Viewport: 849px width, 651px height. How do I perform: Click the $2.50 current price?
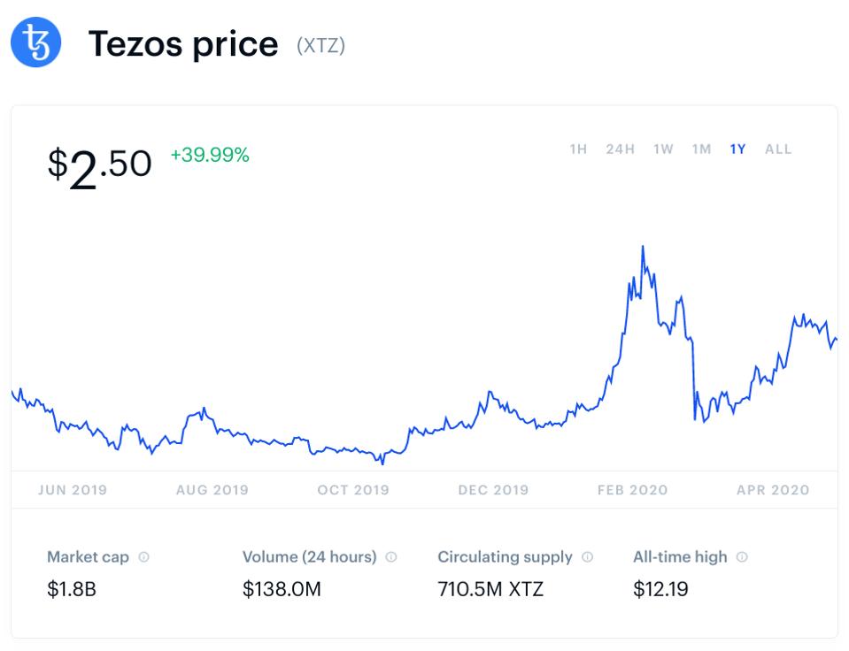99,165
